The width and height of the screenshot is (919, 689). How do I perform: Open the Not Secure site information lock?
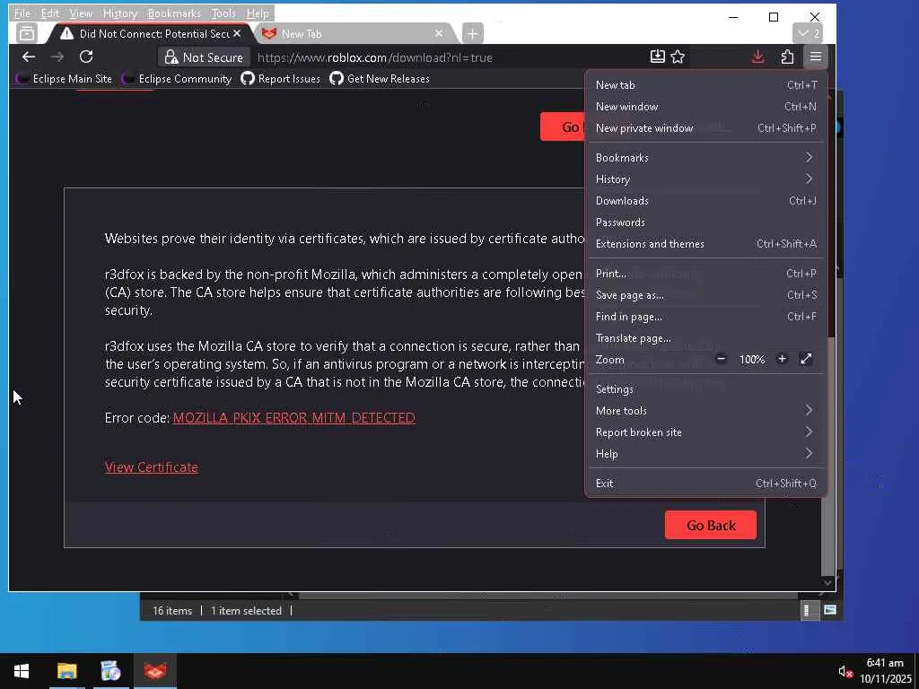pos(204,57)
